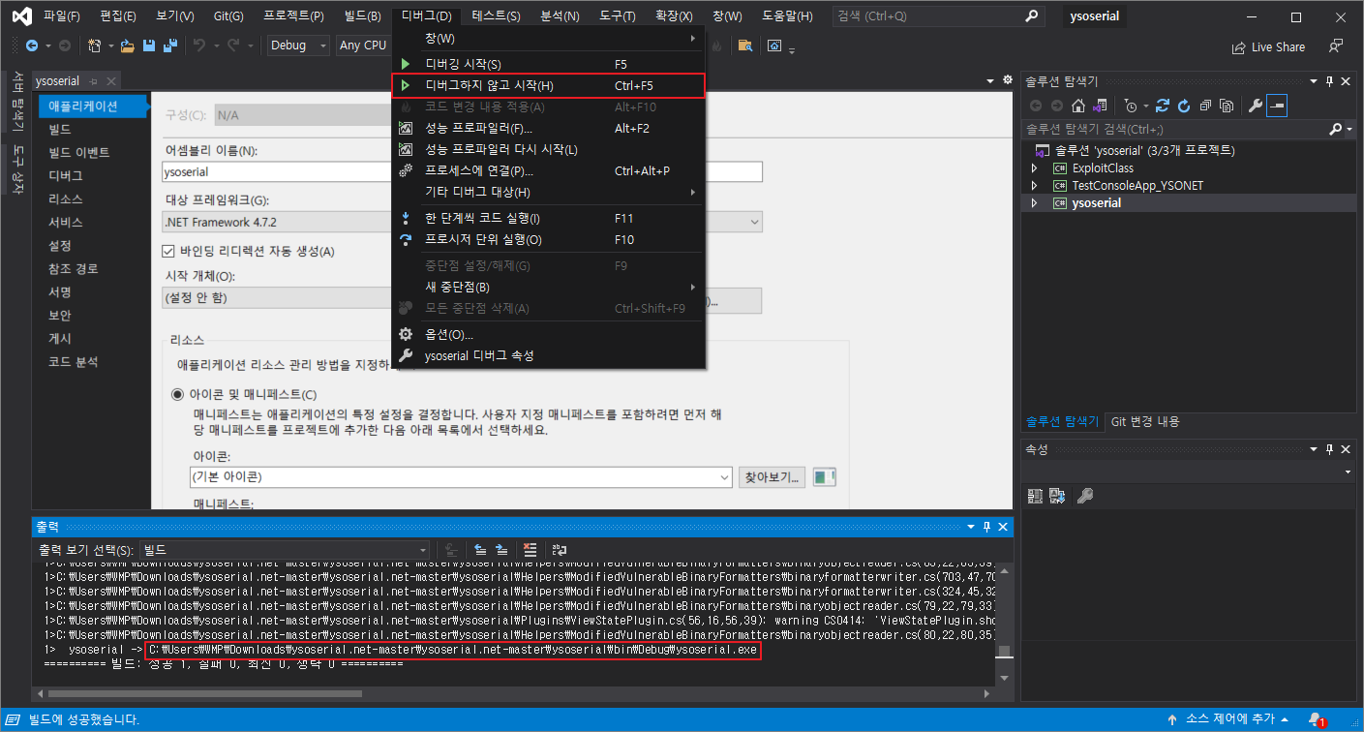Choose 프로세스에 연결 menu item
The image size is (1364, 732).
(x=549, y=170)
